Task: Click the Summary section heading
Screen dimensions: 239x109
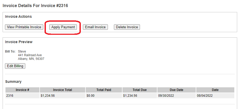Action: 13,82
